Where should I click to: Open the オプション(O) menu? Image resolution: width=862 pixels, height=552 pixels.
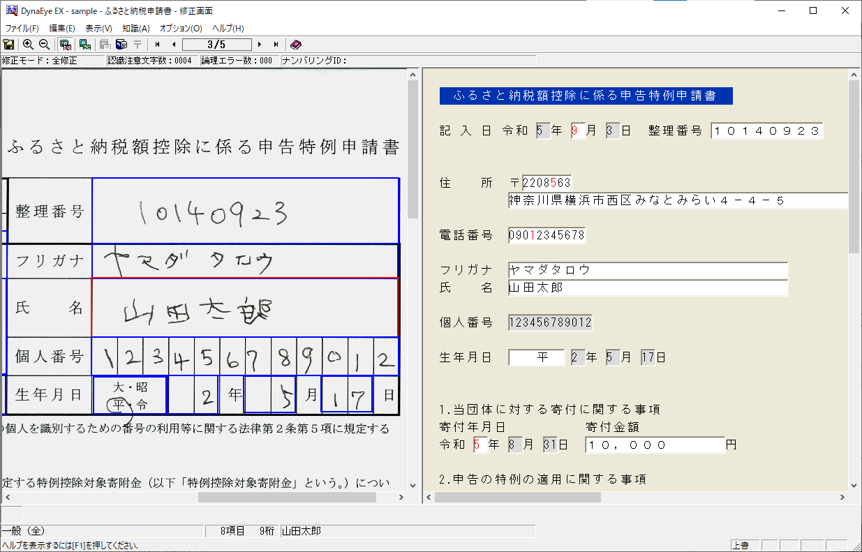pos(181,29)
